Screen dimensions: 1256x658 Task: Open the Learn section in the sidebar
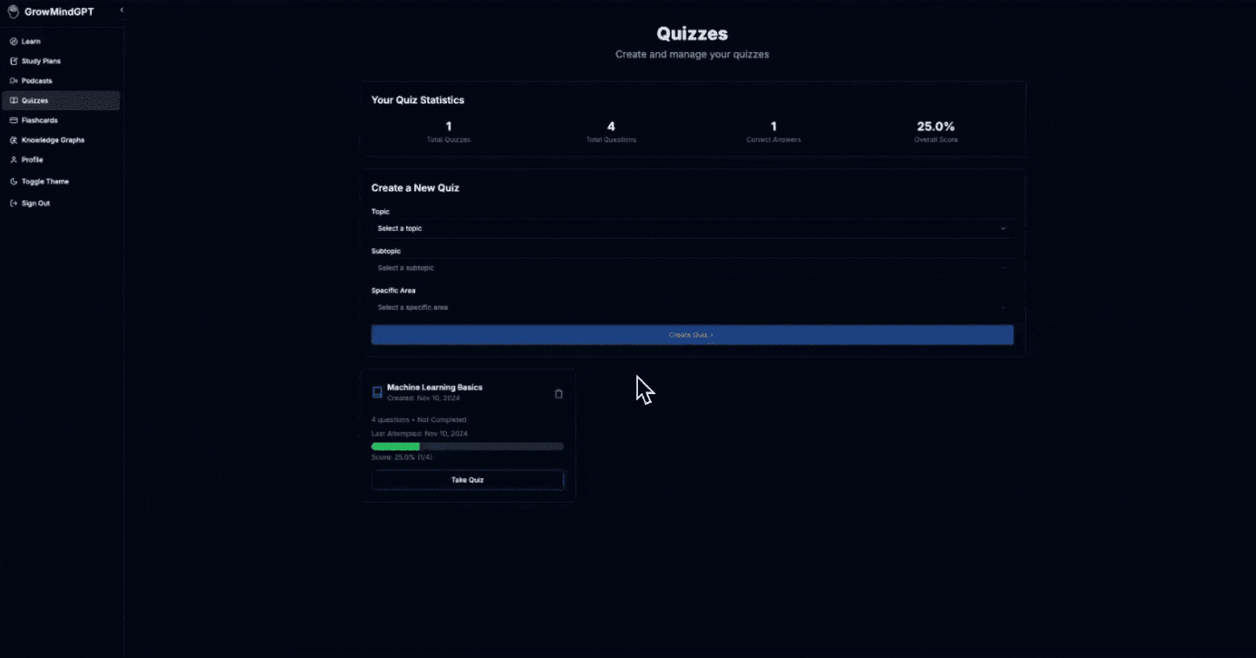[61, 42]
